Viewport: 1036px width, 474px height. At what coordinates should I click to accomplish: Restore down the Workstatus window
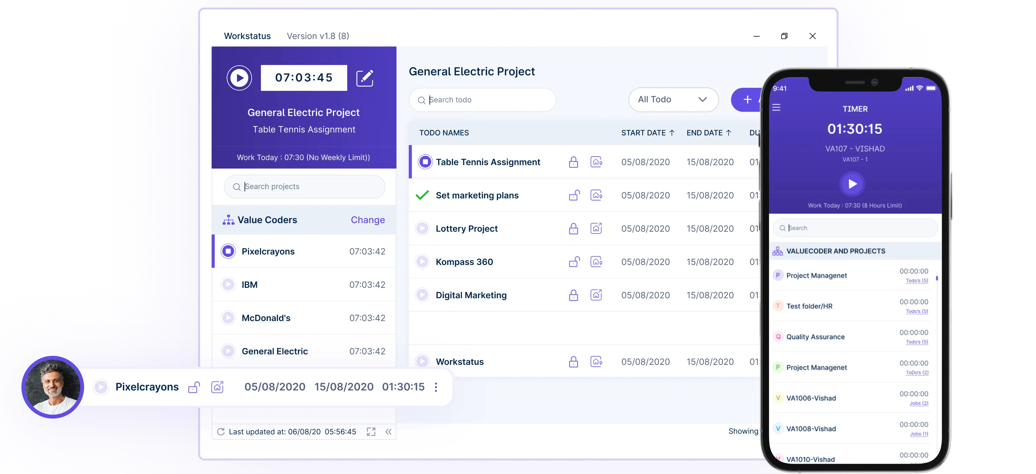[784, 36]
